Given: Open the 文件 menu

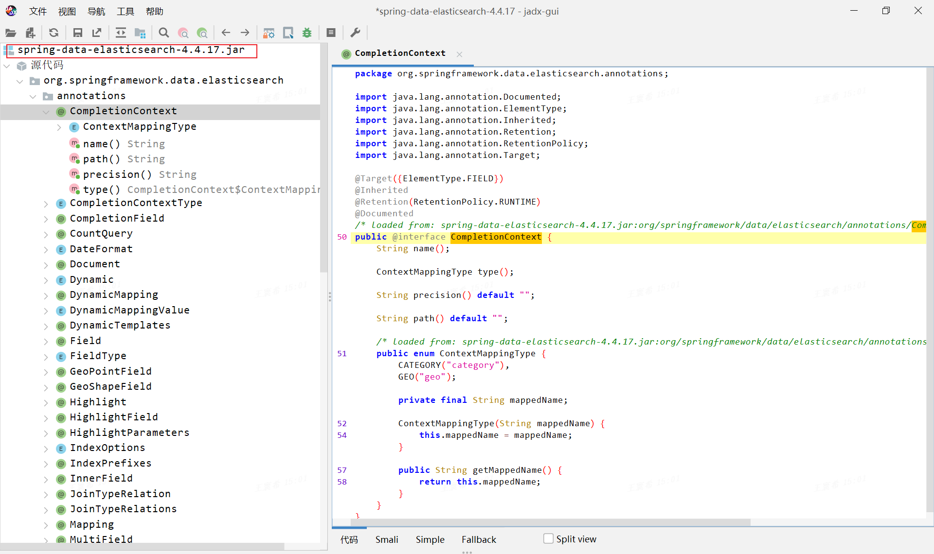Looking at the screenshot, I should point(37,11).
